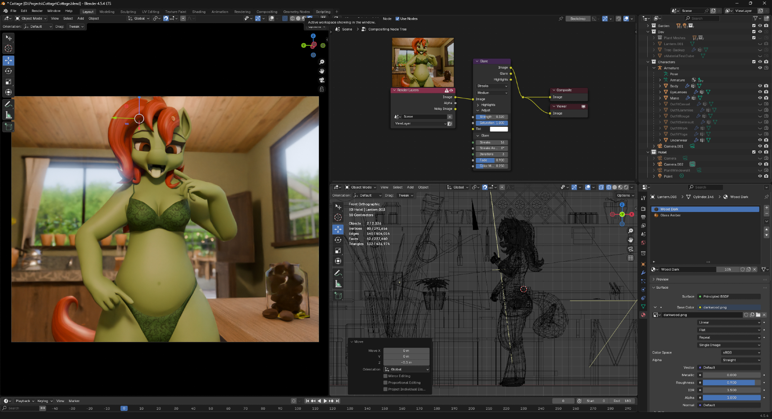
Task: Expand the Preview panel in material properties
Action: [662, 279]
